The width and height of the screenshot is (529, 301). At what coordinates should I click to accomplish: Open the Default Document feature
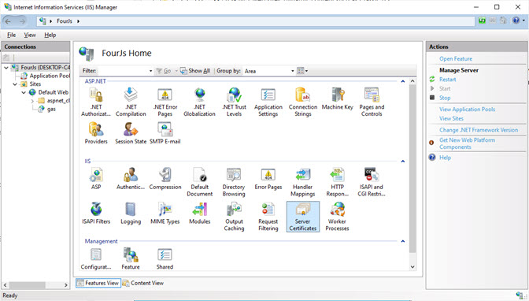click(199, 182)
